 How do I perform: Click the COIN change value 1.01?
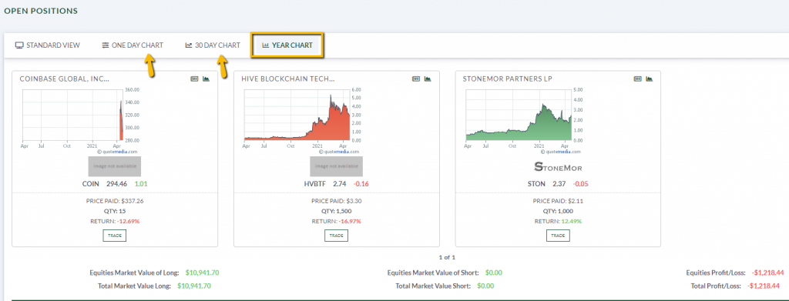pos(141,184)
